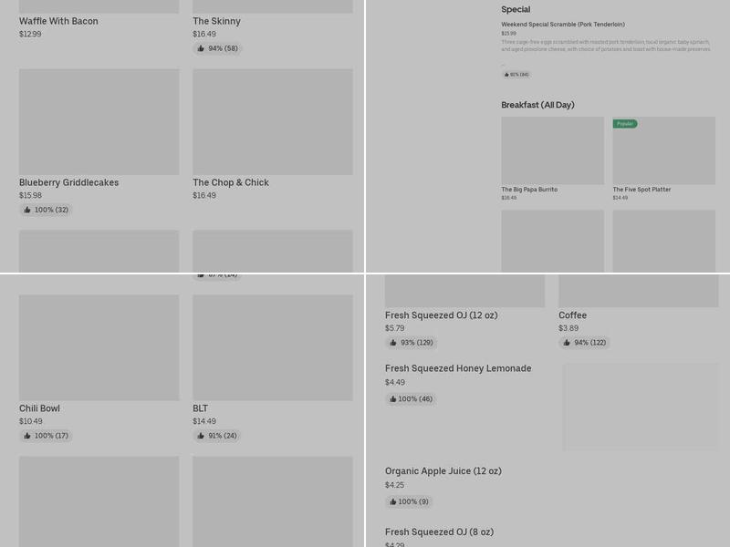
Task: Select Organic Apple Juice (12 oz) title
Action: [x=443, y=471]
